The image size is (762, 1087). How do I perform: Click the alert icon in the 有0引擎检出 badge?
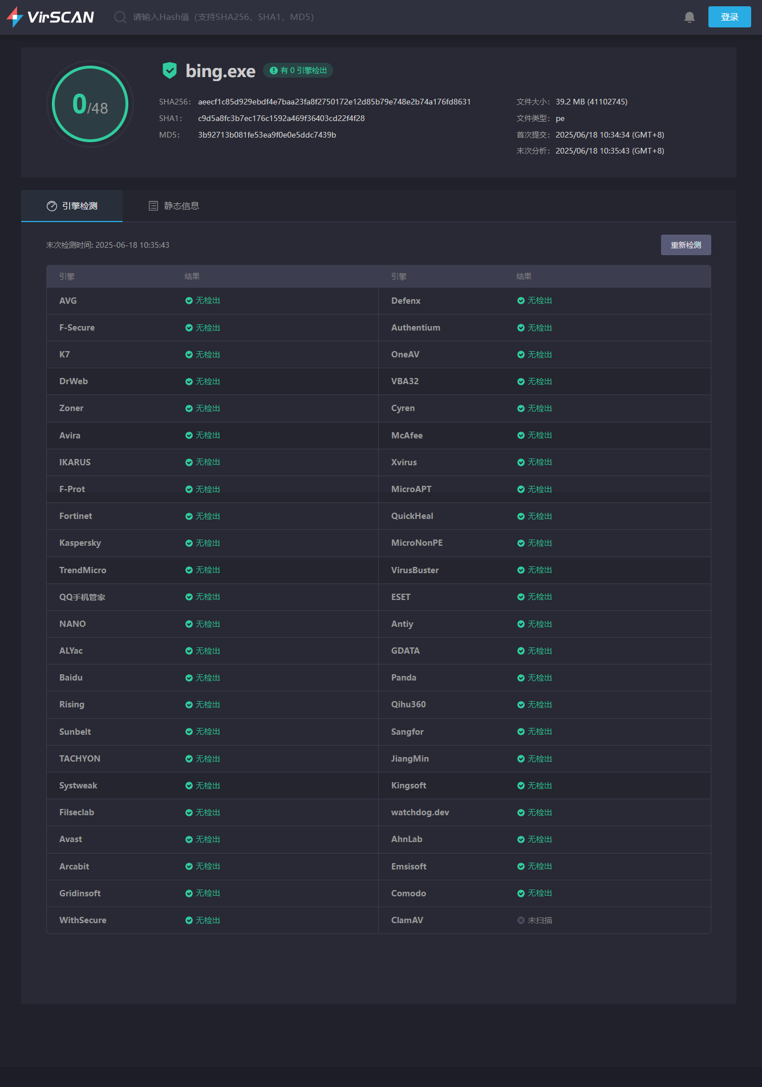click(274, 70)
